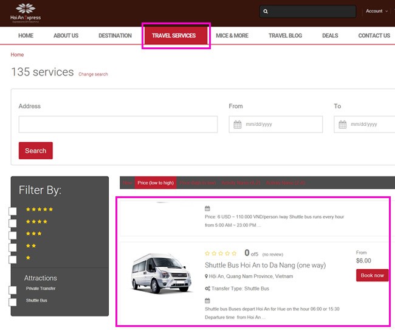Click the white shuttle van thumbnail
The height and width of the screenshot is (330, 395).
tap(161, 273)
